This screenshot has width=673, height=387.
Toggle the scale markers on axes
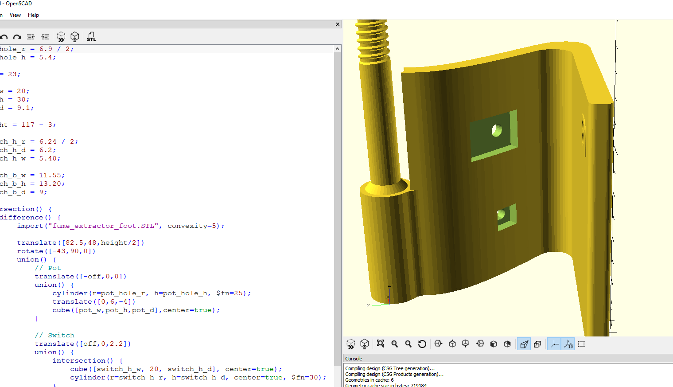pos(568,344)
